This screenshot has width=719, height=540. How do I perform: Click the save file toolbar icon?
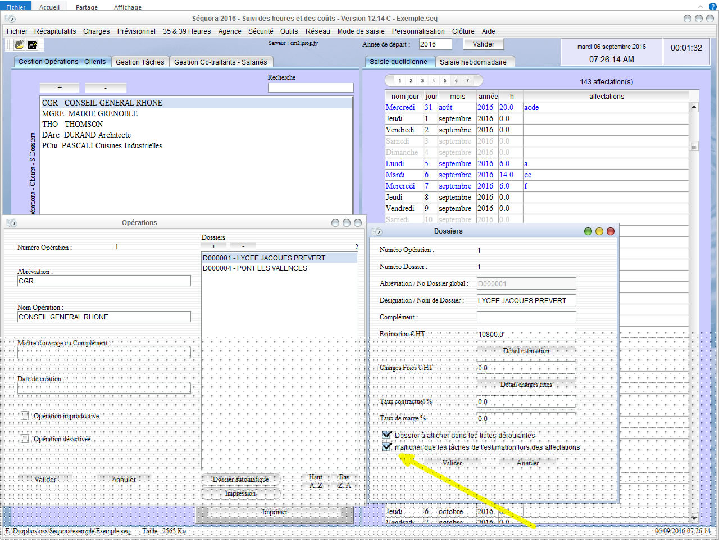pyautogui.click(x=33, y=44)
